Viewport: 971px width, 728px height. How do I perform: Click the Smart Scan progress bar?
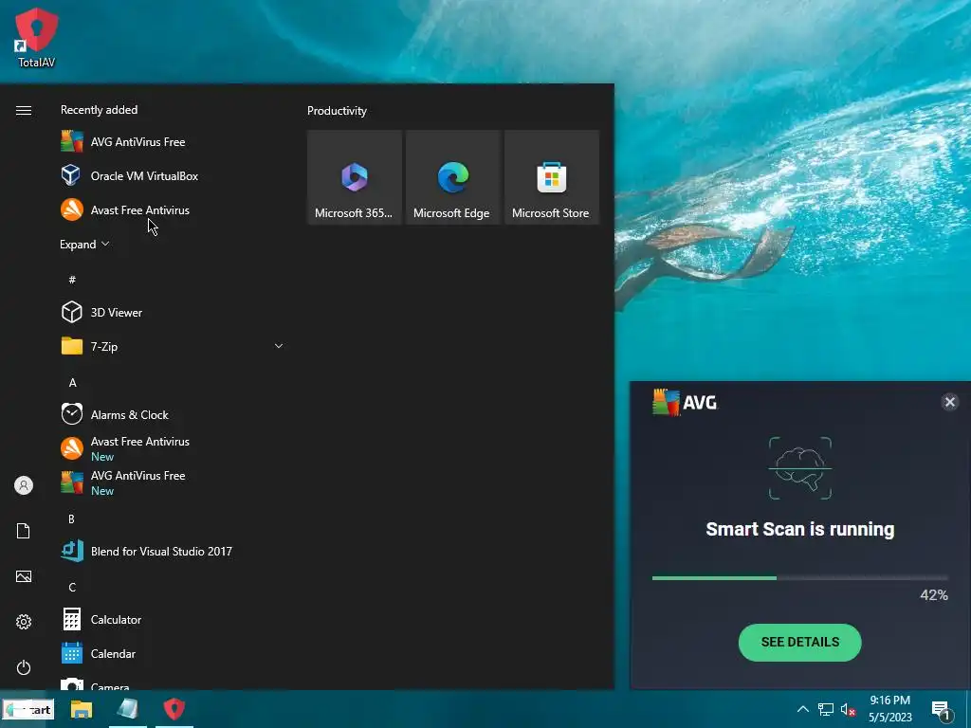799,577
